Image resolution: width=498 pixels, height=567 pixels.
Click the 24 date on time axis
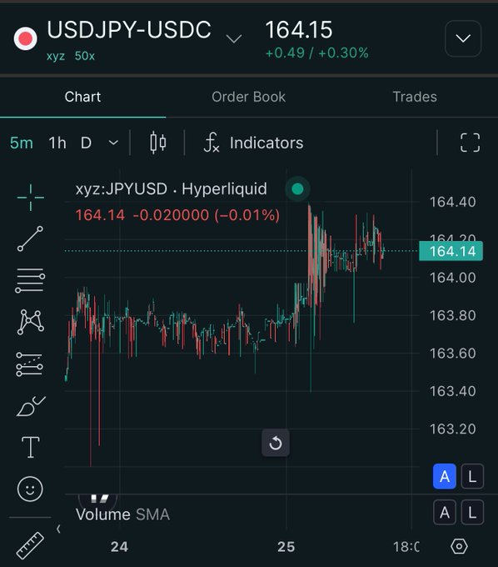coord(119,547)
